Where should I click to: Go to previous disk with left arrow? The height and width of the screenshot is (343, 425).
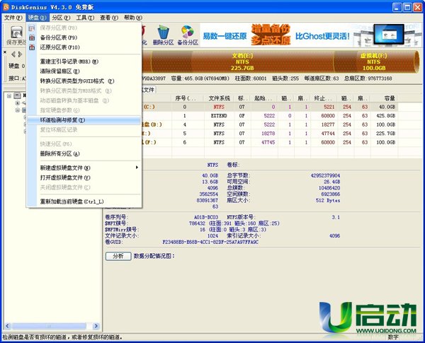pyautogui.click(x=13, y=54)
